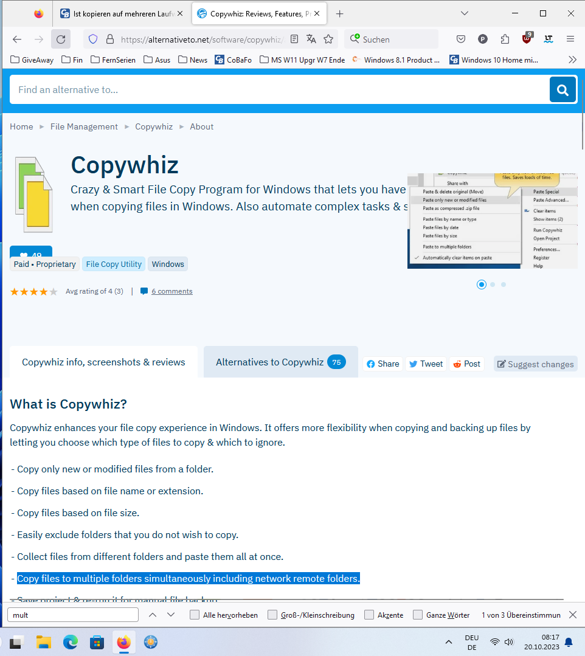The height and width of the screenshot is (656, 585).
Task: Enable 'Alle hervorheben' checkbox
Action: pyautogui.click(x=195, y=615)
